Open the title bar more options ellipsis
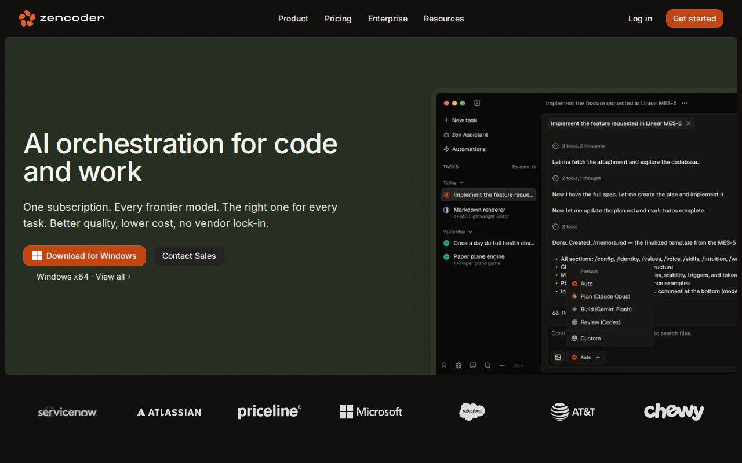Screen dimensions: 742x463 [685, 103]
